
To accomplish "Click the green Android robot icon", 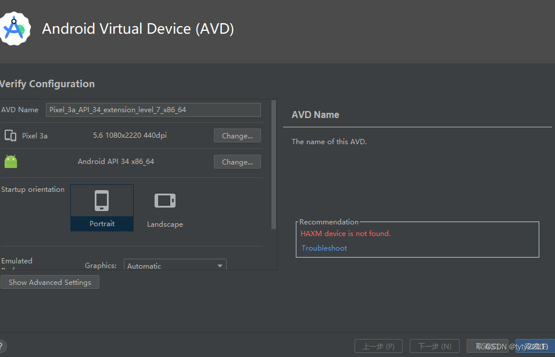I will click(x=10, y=162).
